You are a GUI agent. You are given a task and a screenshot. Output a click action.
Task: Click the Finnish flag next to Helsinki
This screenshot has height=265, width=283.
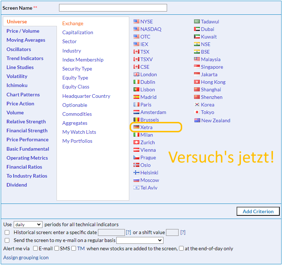point(136,173)
